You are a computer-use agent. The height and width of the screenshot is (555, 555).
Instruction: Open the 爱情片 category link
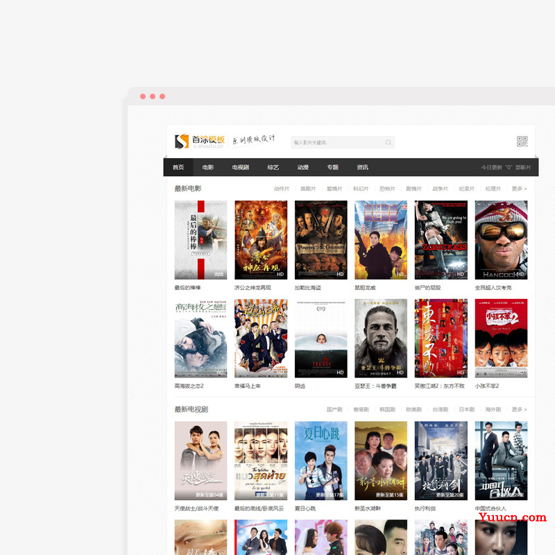coord(334,189)
